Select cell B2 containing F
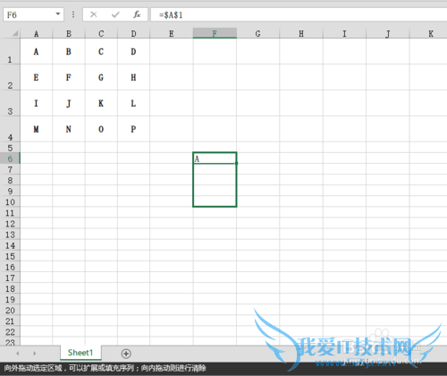 pos(69,77)
